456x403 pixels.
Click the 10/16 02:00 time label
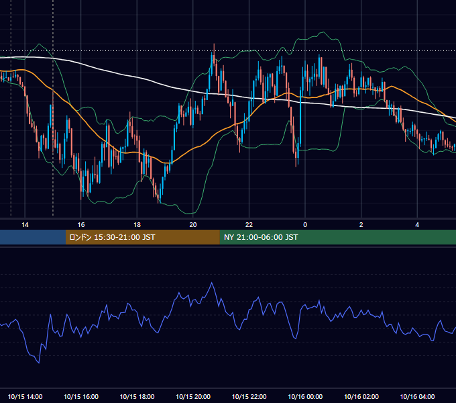coord(361,396)
